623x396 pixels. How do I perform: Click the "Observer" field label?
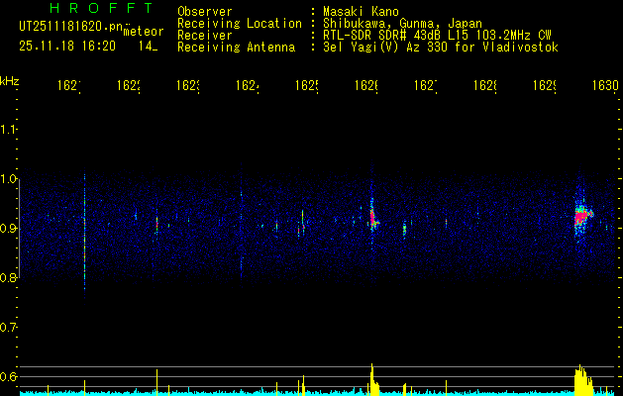[x=205, y=12]
